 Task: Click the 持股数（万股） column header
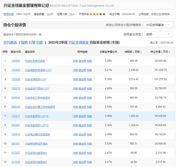(x=133, y=52)
